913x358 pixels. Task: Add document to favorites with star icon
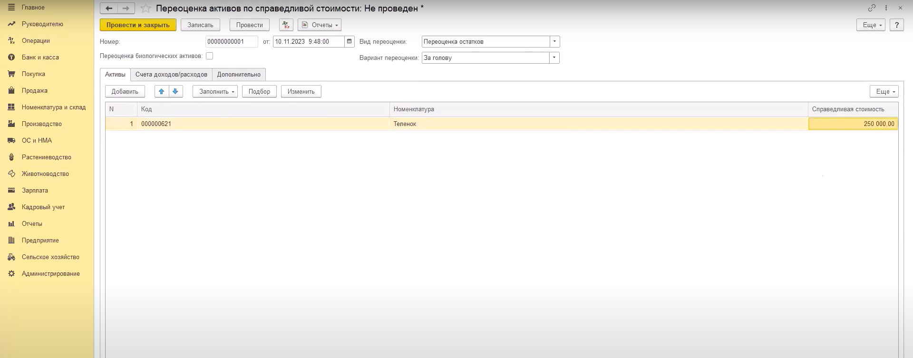point(146,9)
